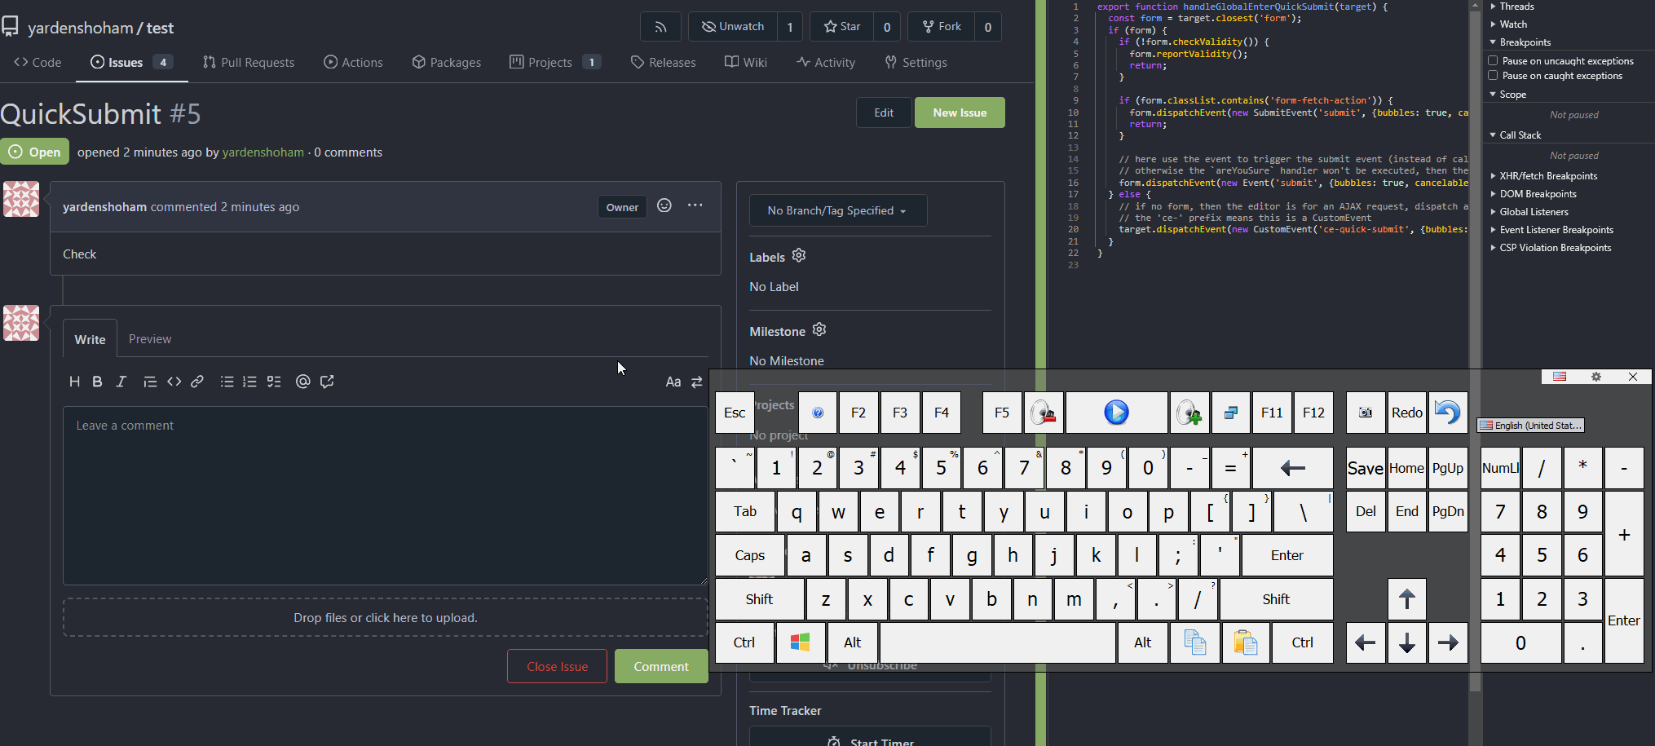Enable Pause on uncaught exceptions
This screenshot has height=746, width=1655.
click(1493, 60)
